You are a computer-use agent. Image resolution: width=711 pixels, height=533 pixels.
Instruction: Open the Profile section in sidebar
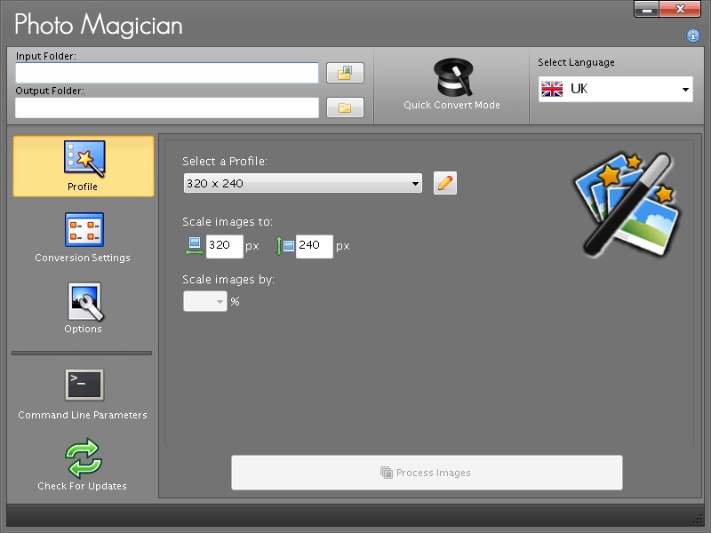84,166
